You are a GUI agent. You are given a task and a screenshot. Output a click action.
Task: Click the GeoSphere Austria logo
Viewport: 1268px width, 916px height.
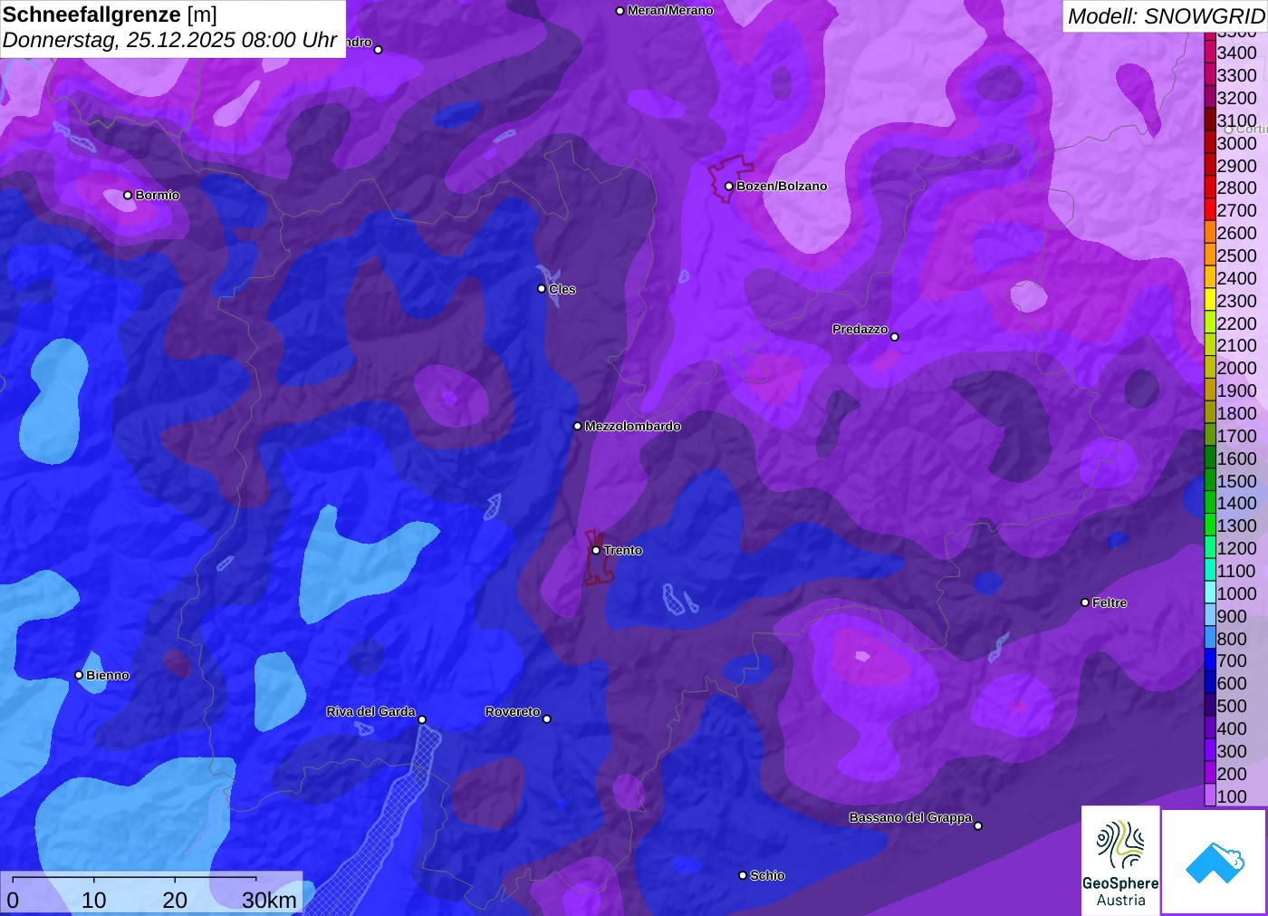click(1120, 860)
